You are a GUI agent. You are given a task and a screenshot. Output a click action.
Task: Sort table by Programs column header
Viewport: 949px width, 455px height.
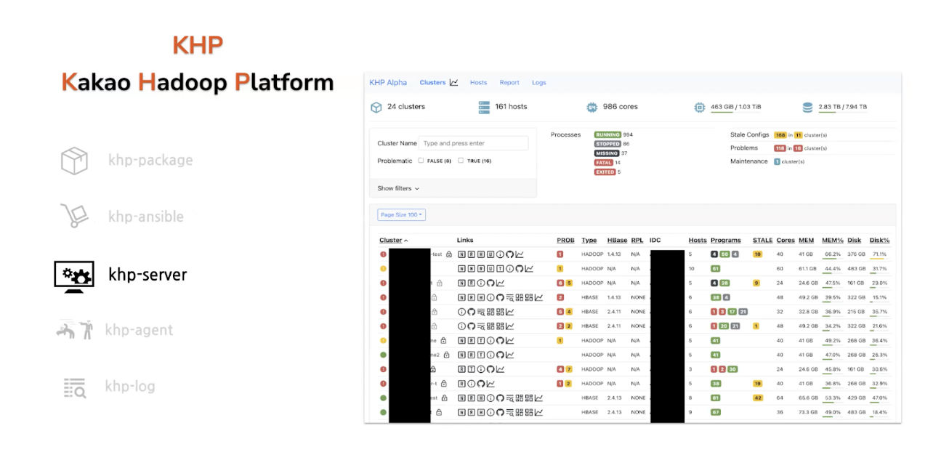[x=725, y=241]
